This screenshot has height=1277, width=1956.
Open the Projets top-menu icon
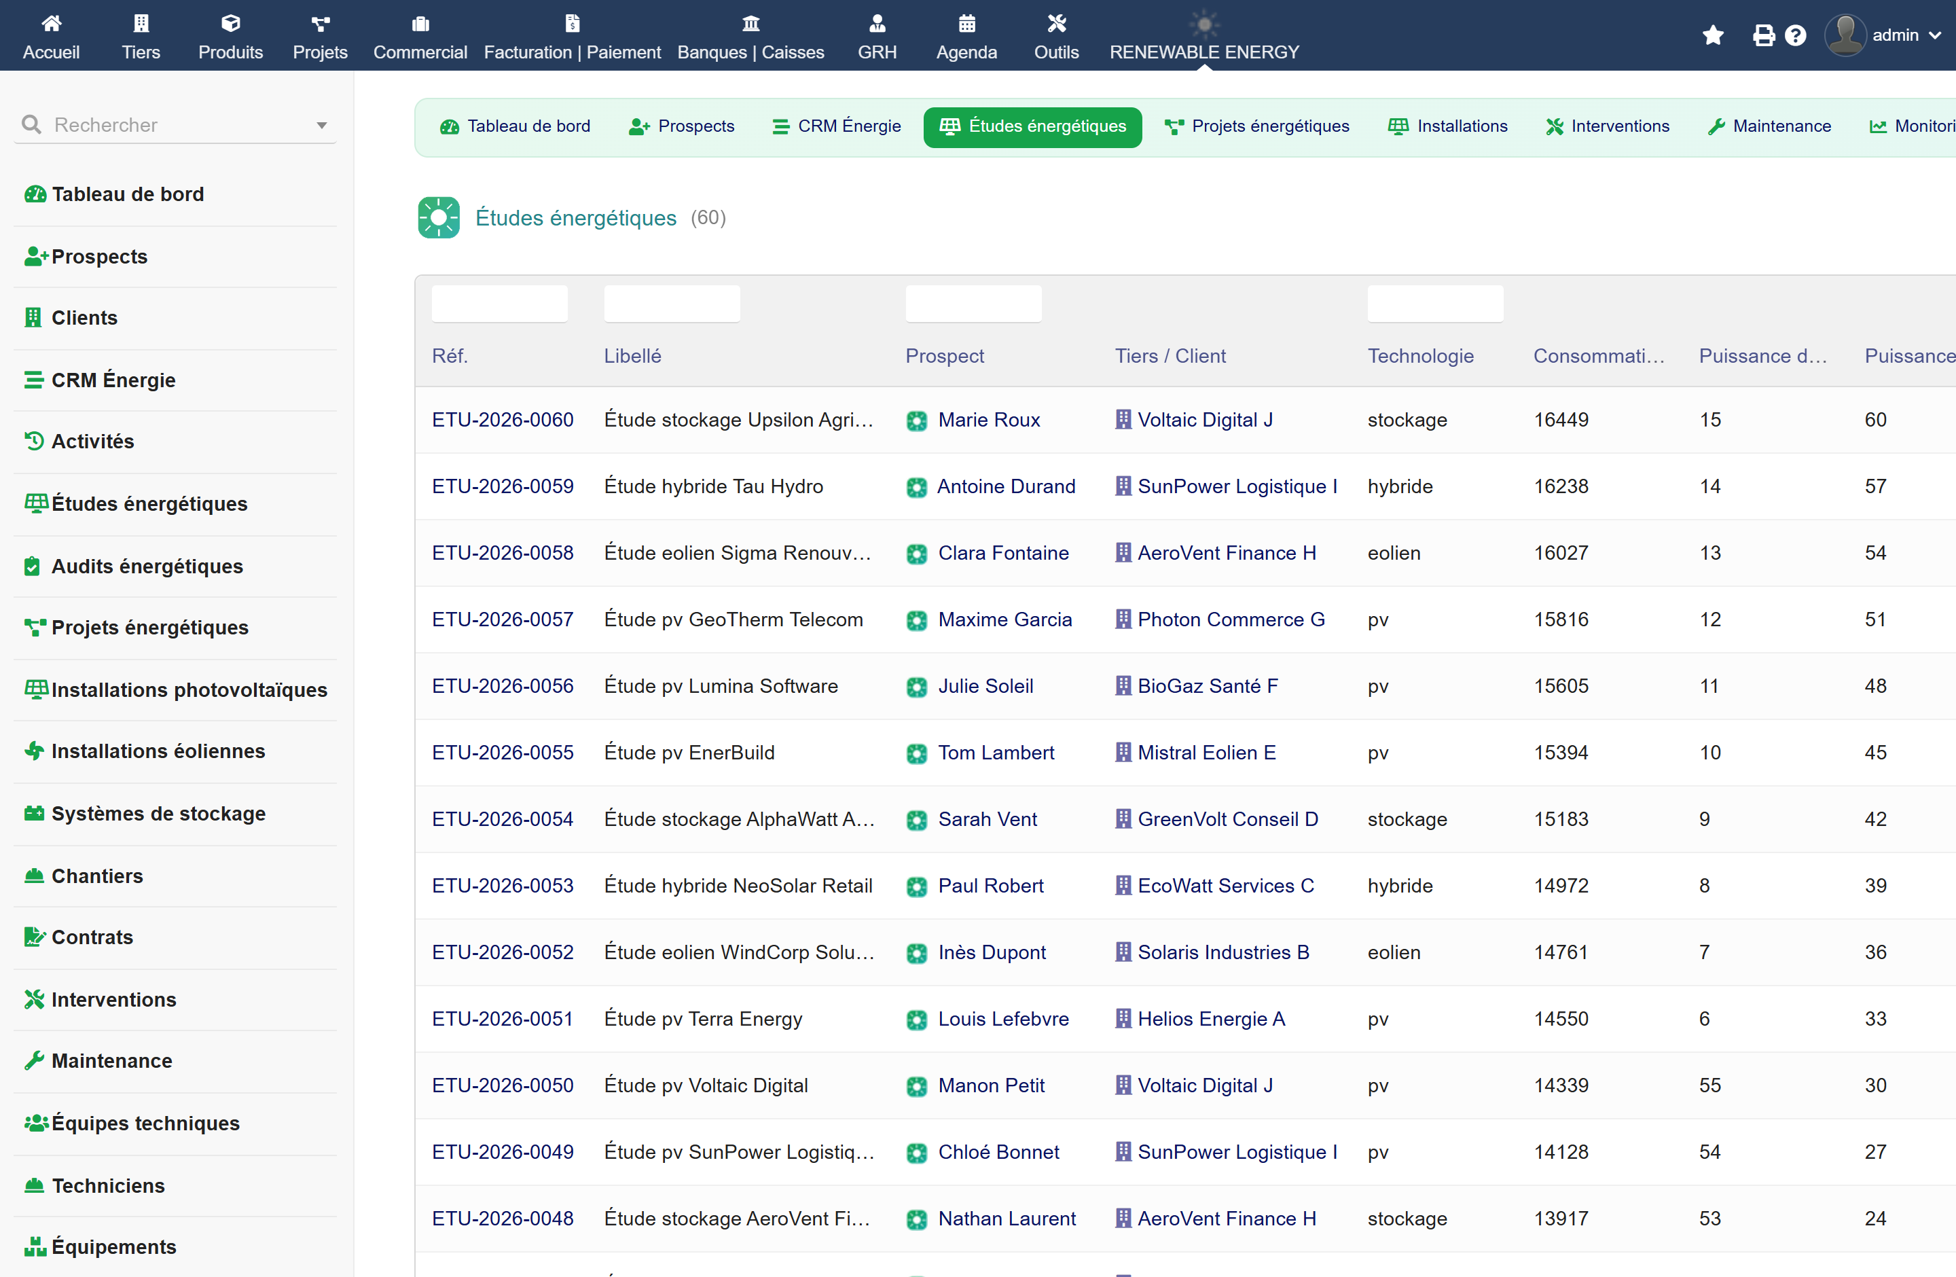[x=321, y=23]
